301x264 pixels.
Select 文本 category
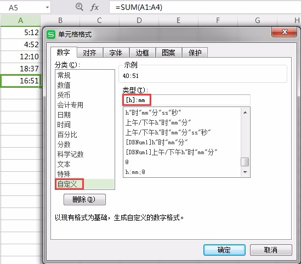(x=84, y=164)
